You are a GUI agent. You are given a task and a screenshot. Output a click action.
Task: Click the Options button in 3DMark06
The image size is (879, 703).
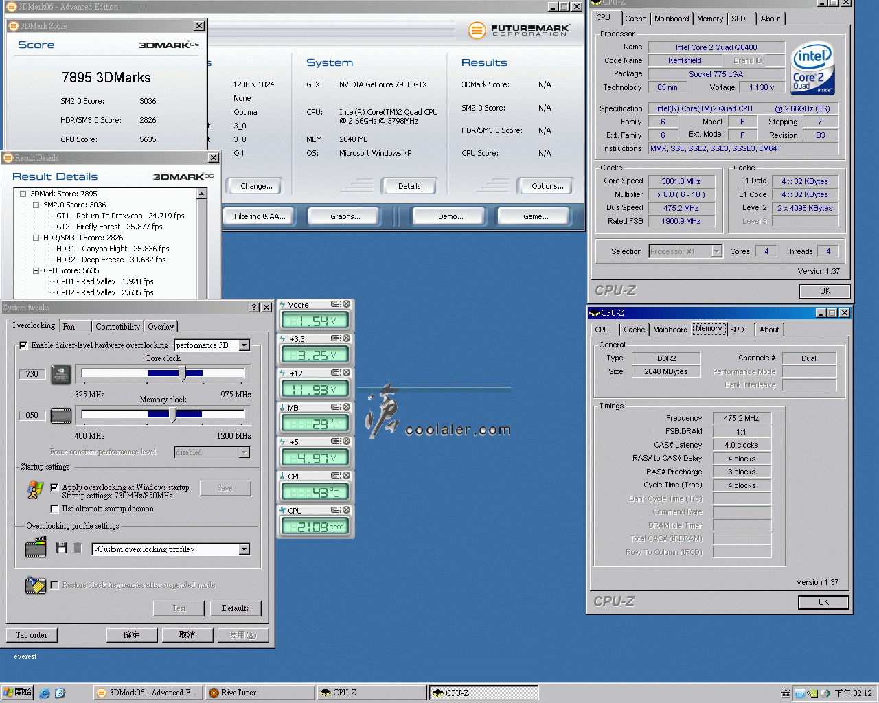[545, 185]
